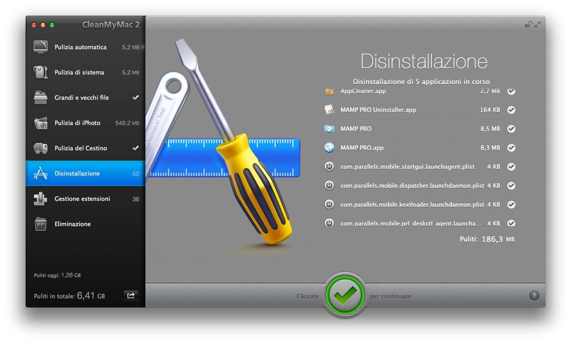Open Gestione estensioni section

(85, 199)
